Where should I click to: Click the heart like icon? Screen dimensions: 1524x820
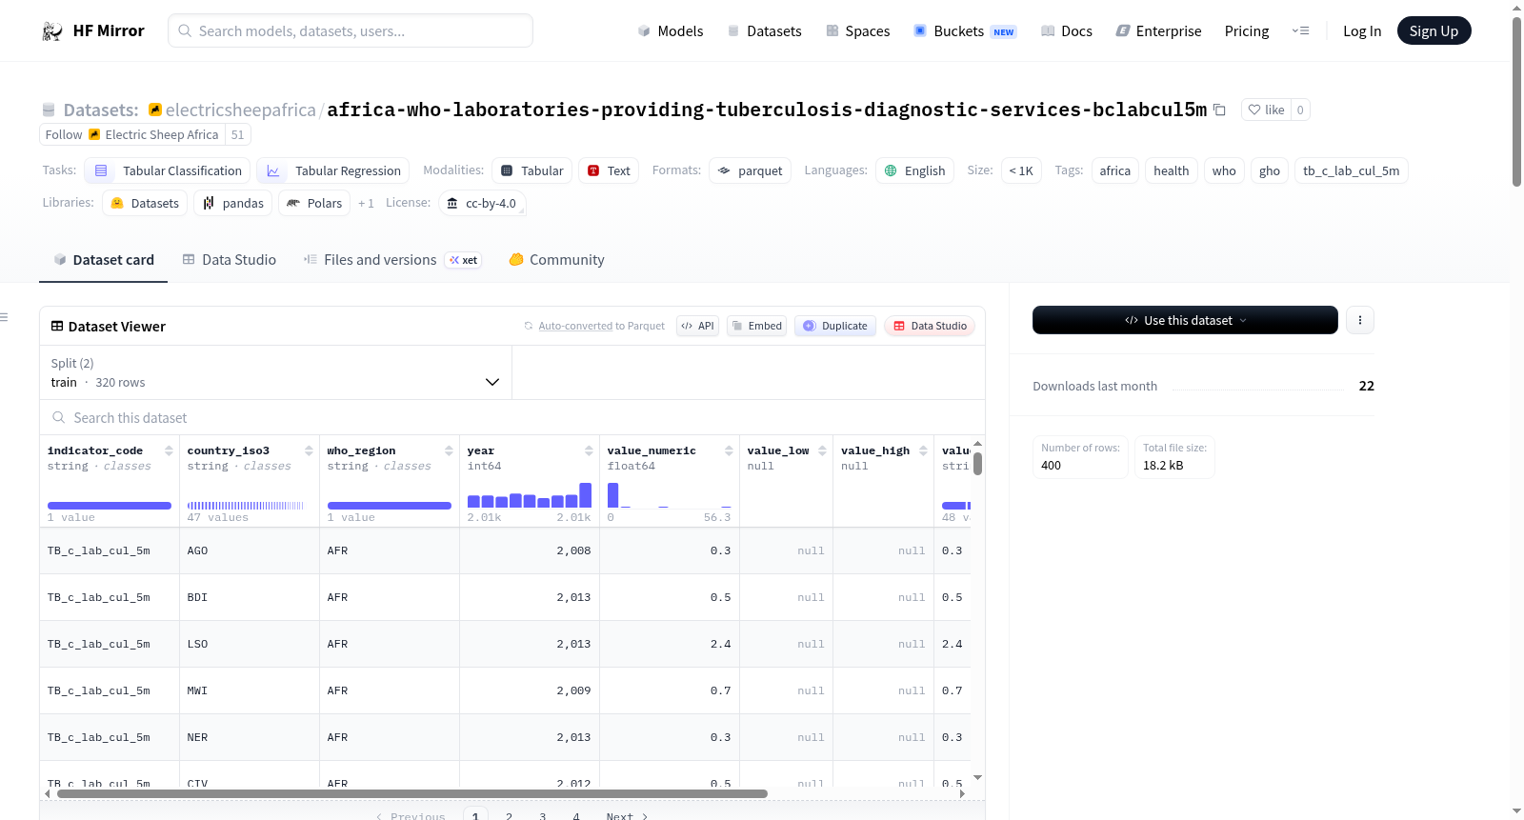pos(1254,110)
